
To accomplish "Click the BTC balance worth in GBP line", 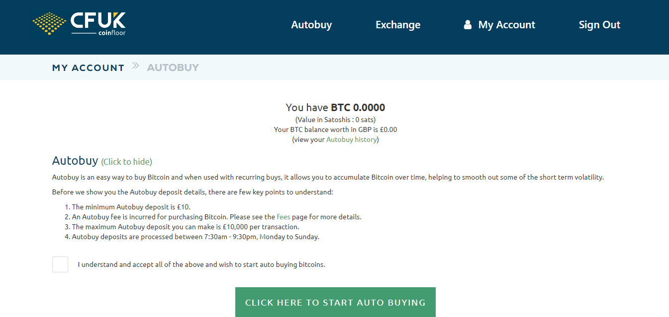I will [335, 129].
